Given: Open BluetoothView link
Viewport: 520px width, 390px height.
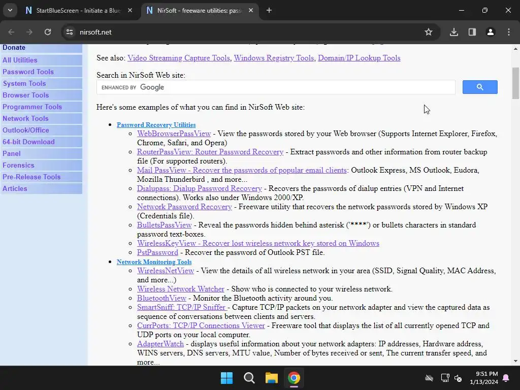Looking at the screenshot, I should click(x=162, y=298).
